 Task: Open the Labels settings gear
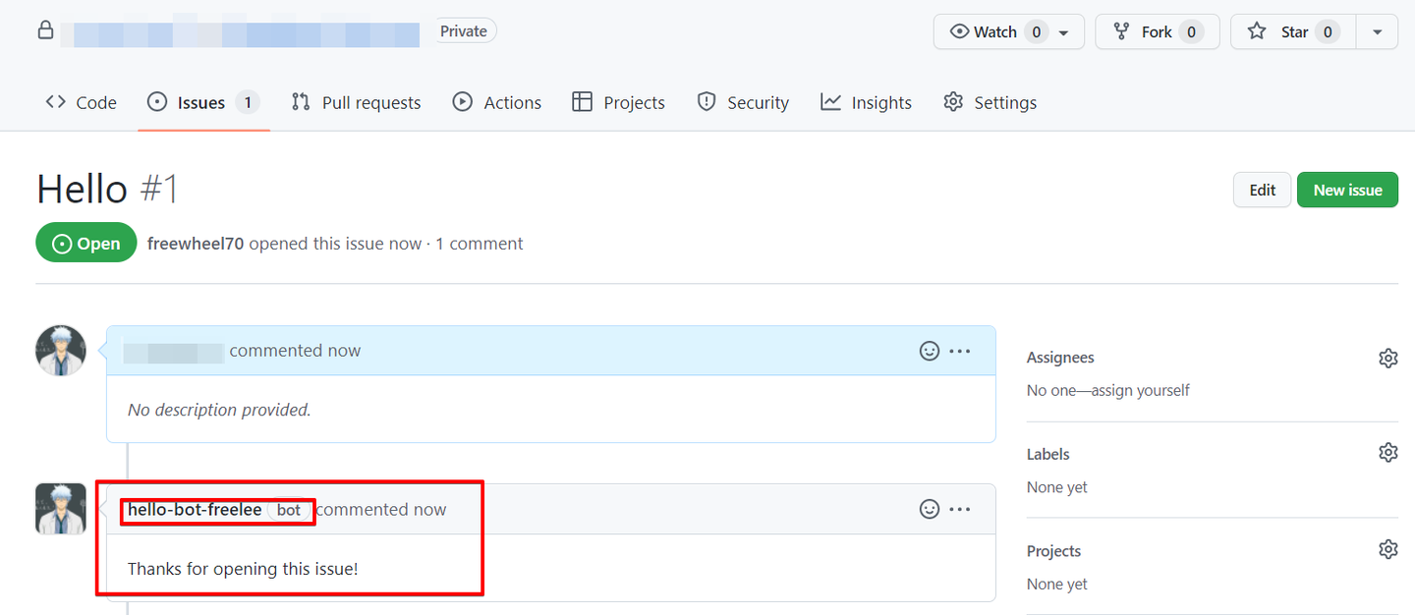click(1387, 452)
